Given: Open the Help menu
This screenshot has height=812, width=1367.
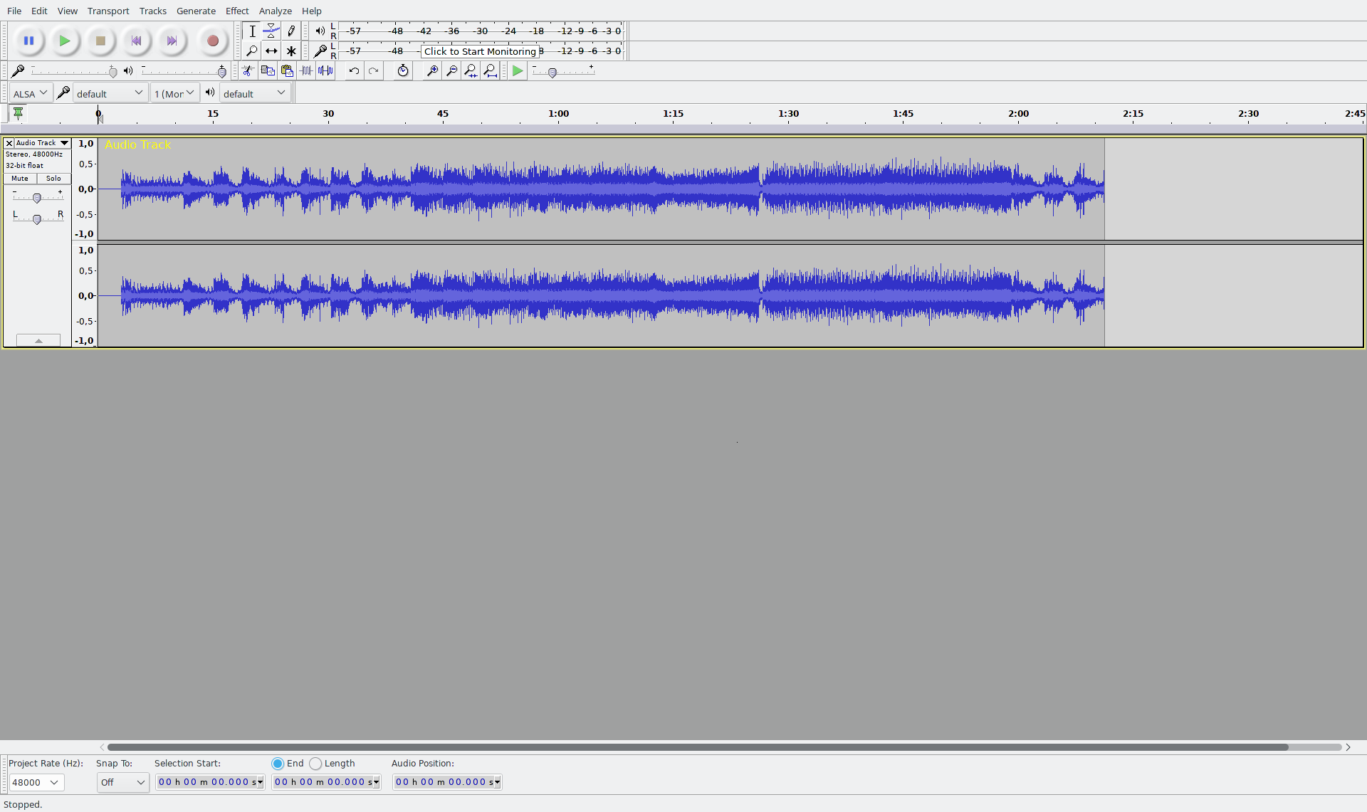Looking at the screenshot, I should tap(311, 11).
